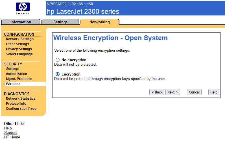The width and height of the screenshot is (225, 144).
Task: Visit the HP Home link
Action: (12, 137)
